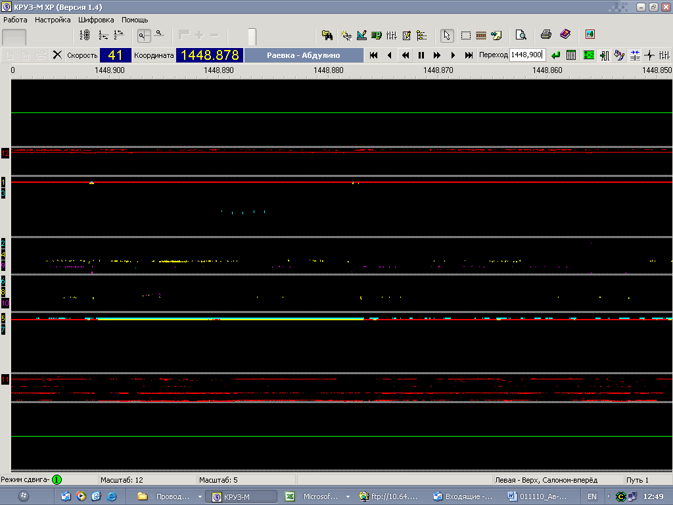The height and width of the screenshot is (505, 673).
Task: Click the green enter arrow after Переход
Action: (556, 55)
